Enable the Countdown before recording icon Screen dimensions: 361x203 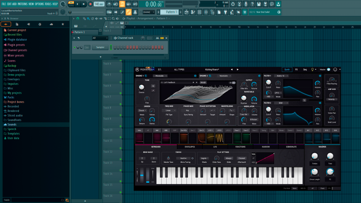(x=122, y=4)
